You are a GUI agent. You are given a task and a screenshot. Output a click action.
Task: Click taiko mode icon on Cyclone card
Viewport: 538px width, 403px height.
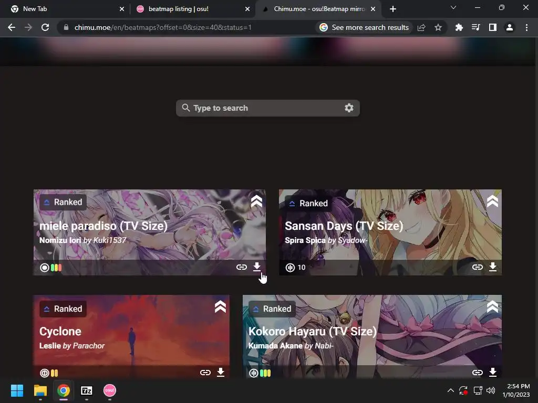click(45, 373)
